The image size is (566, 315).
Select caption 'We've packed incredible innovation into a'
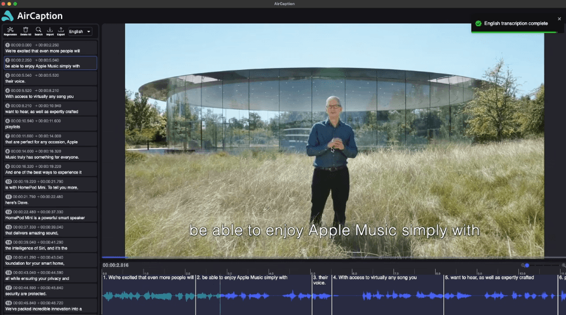click(x=51, y=305)
